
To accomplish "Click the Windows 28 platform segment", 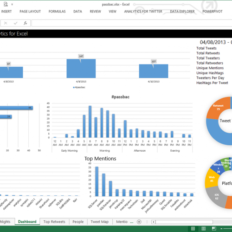I will pyautogui.click(x=218, y=168).
